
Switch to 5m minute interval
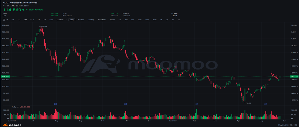click(x=133, y=20)
